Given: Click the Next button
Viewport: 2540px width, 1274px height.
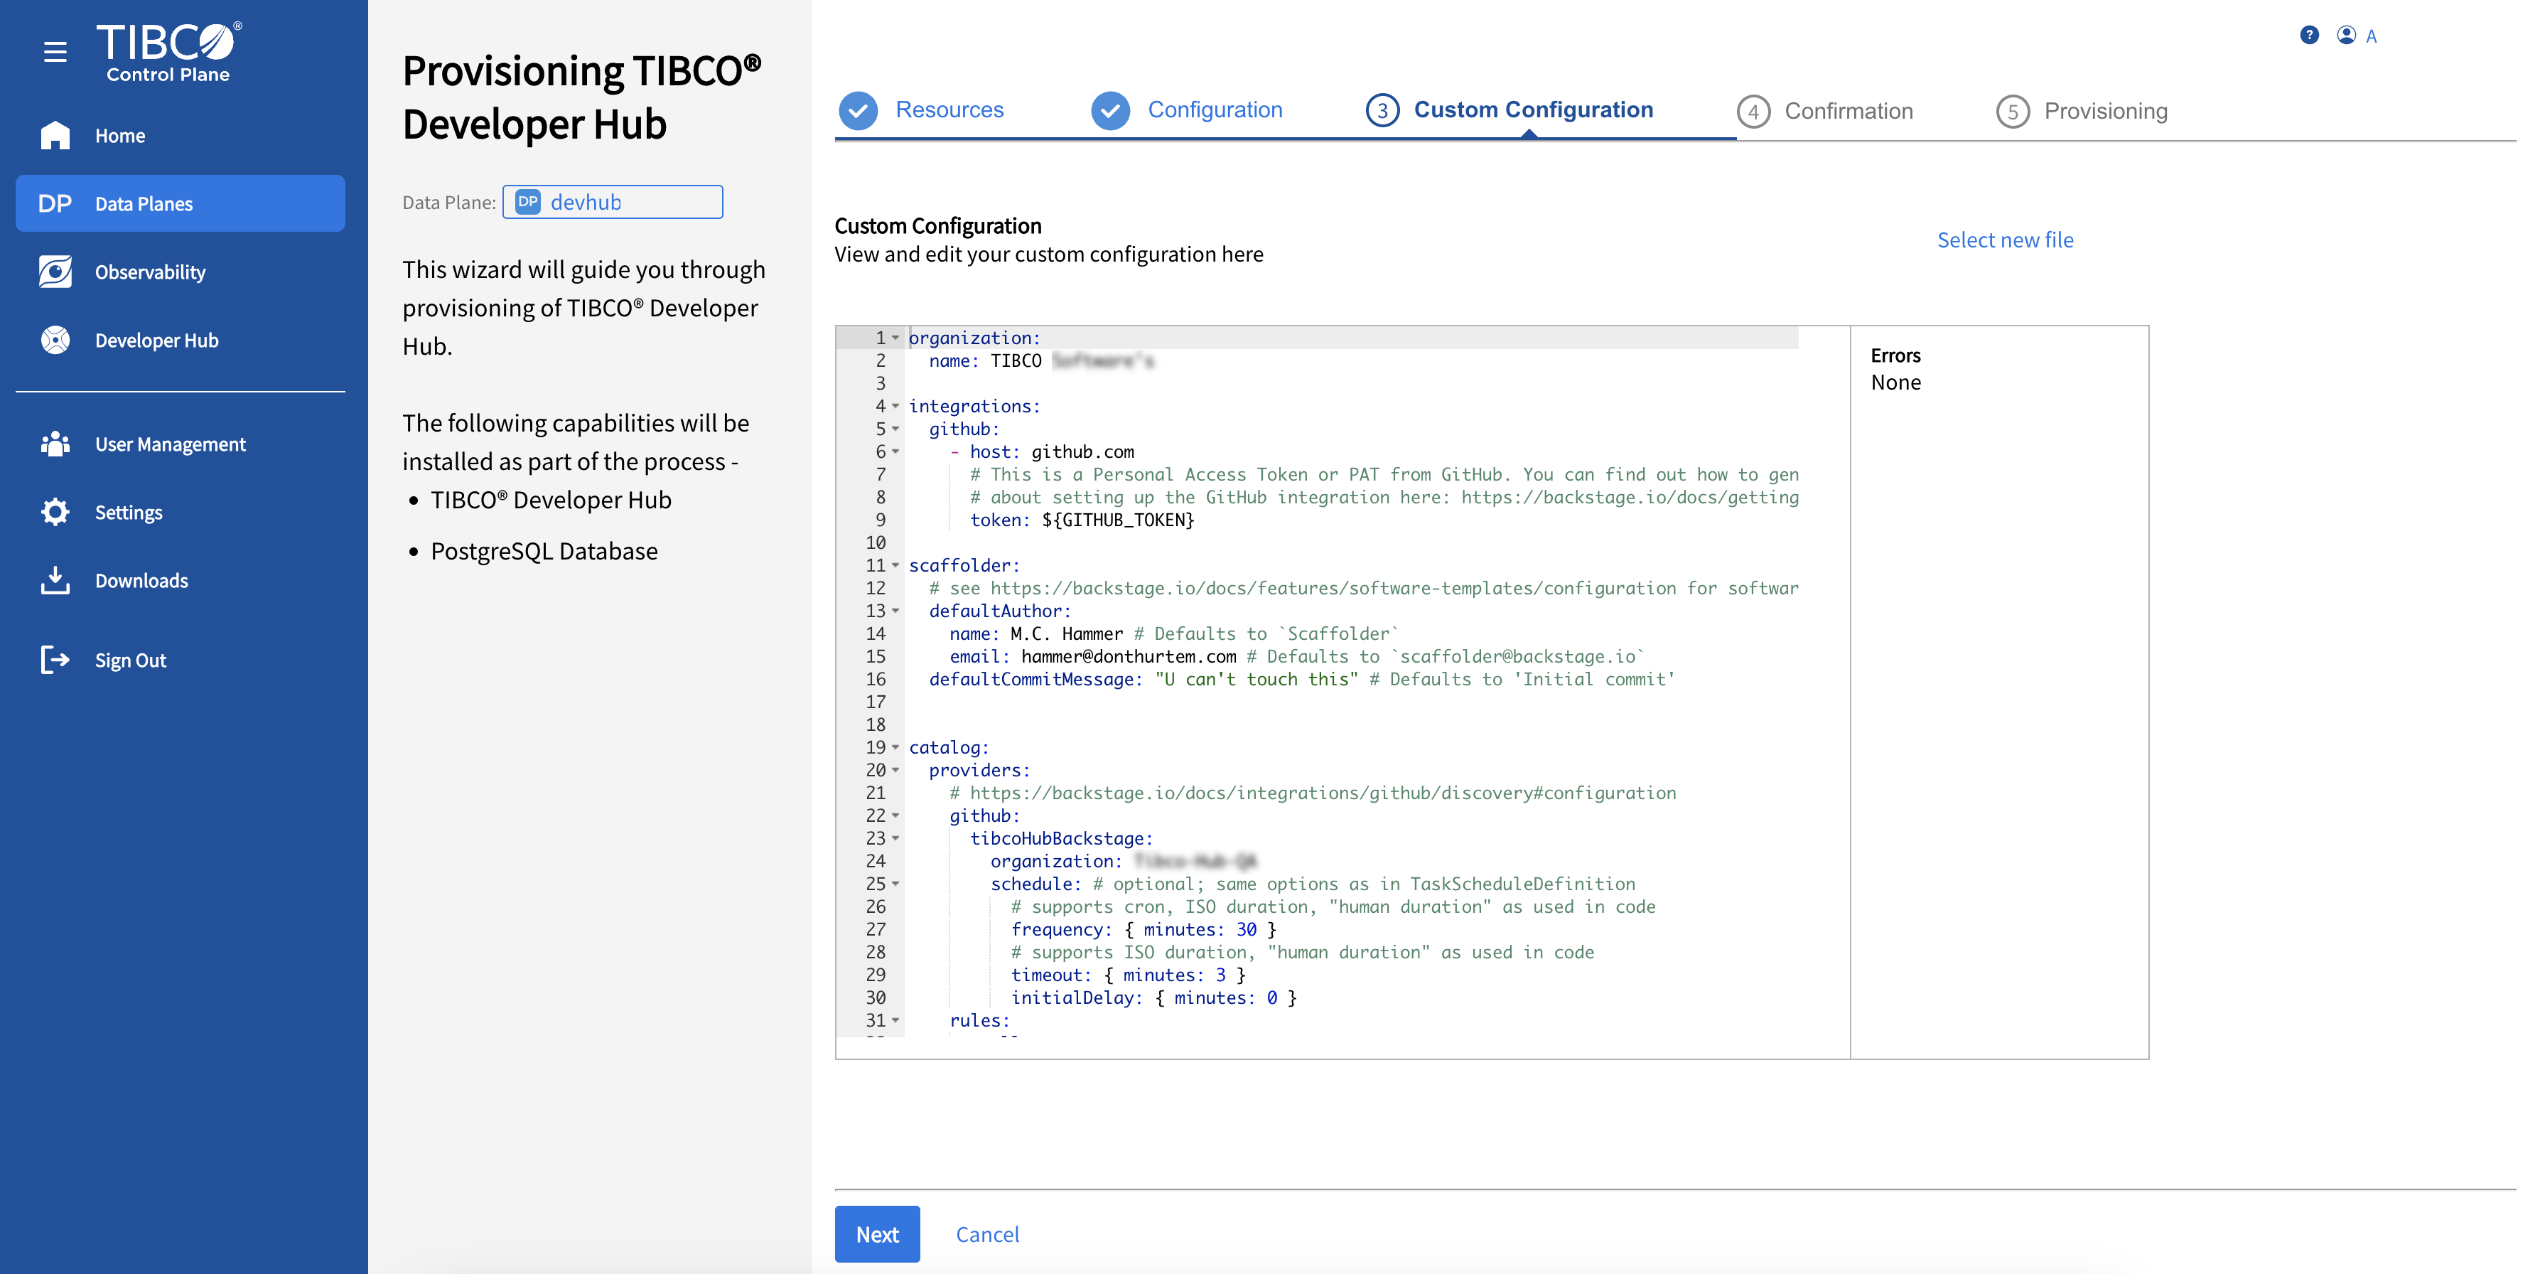Looking at the screenshot, I should (x=876, y=1233).
